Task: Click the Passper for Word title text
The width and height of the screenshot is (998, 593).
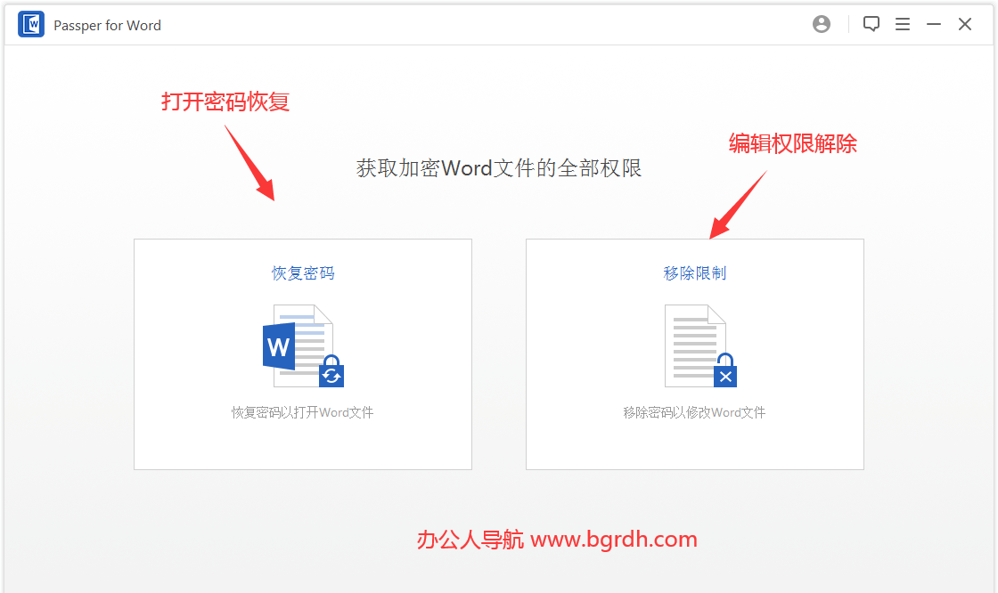Action: click(107, 26)
